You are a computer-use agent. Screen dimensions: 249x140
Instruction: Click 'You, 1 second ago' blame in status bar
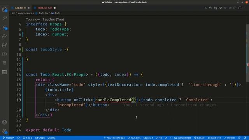[114, 138]
